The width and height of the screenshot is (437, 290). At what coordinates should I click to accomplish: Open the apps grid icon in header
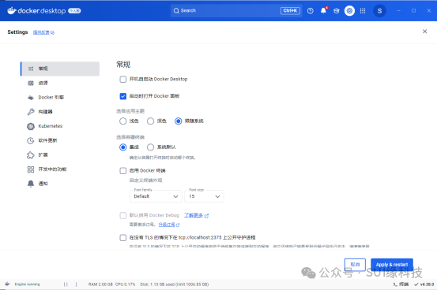(363, 11)
